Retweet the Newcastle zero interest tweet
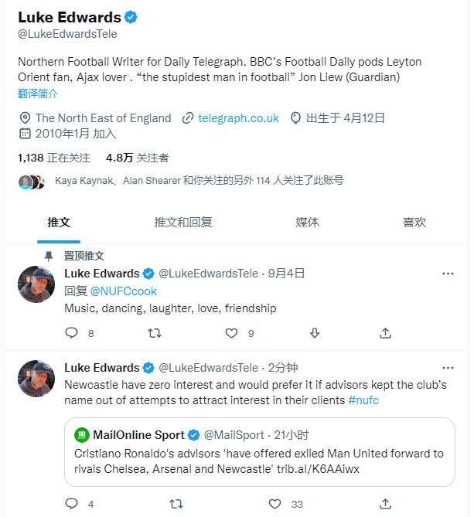Viewport: 474px width, 517px height. click(176, 504)
